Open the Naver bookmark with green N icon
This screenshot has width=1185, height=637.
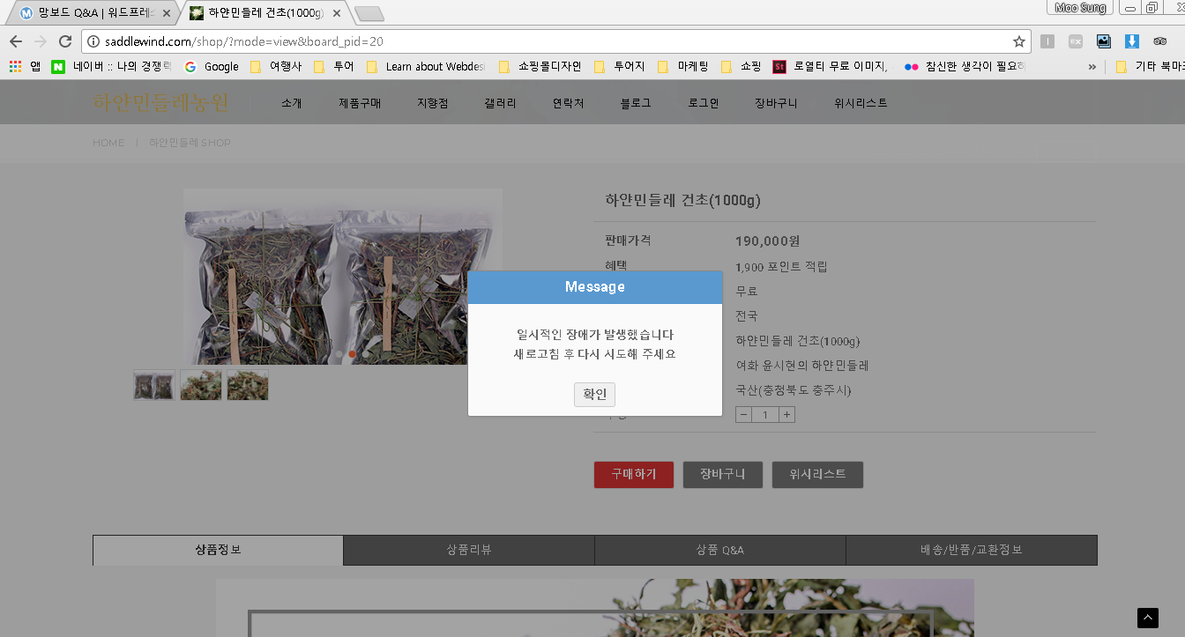(111, 66)
